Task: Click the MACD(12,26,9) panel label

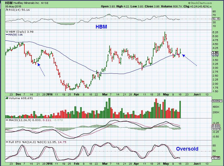Action: coord(20,120)
